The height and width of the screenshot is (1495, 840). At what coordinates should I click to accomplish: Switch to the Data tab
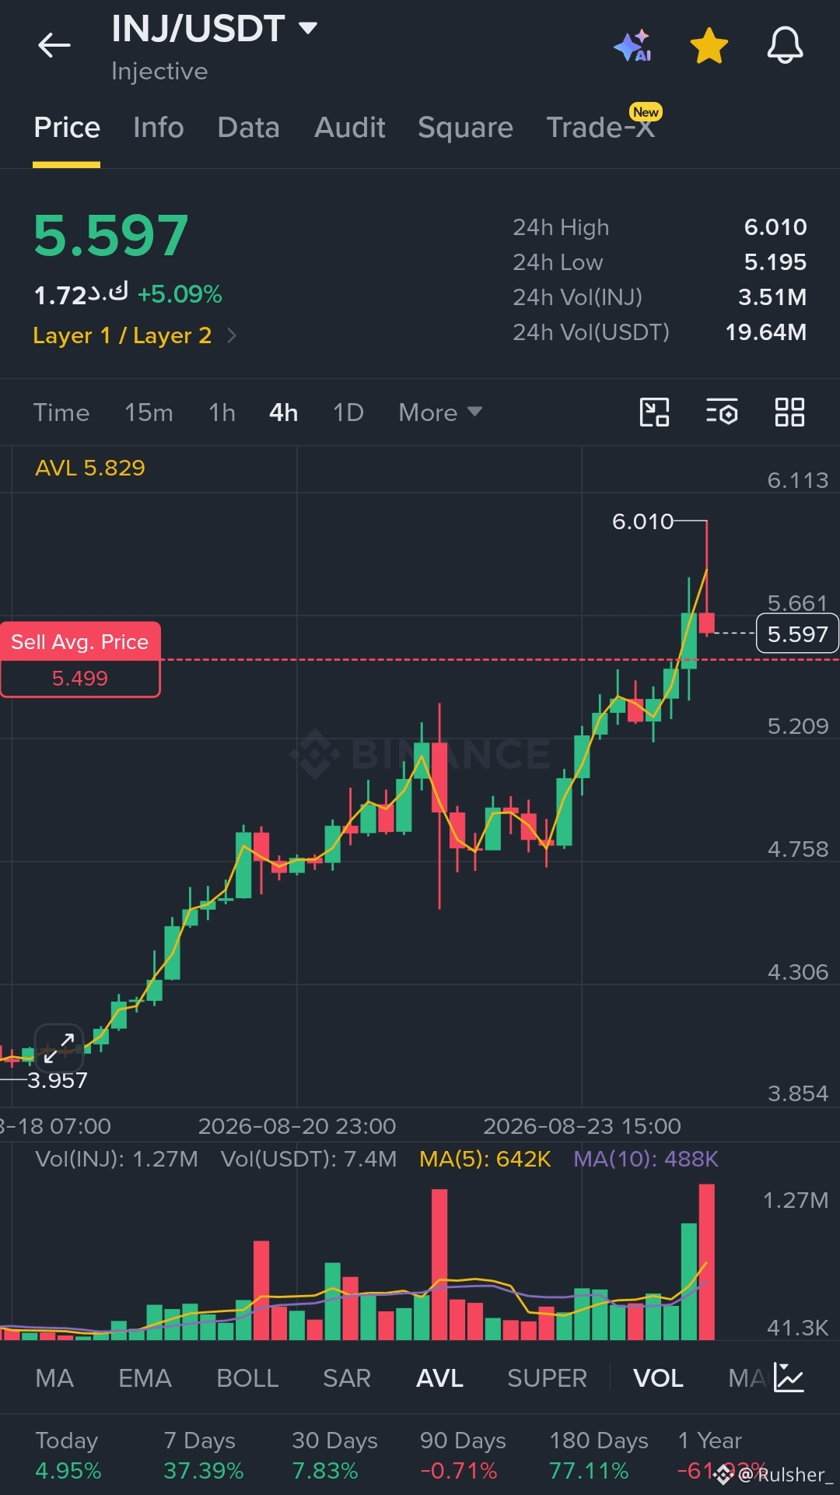249,128
